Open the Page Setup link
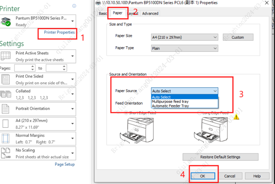Viewport: 275px width, 184px height. coord(65,164)
